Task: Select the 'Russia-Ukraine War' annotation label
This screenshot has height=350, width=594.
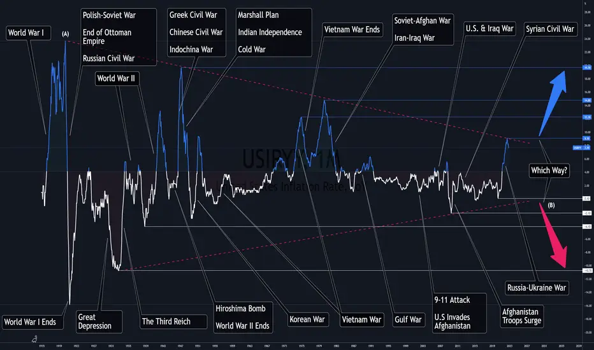Action: [537, 288]
